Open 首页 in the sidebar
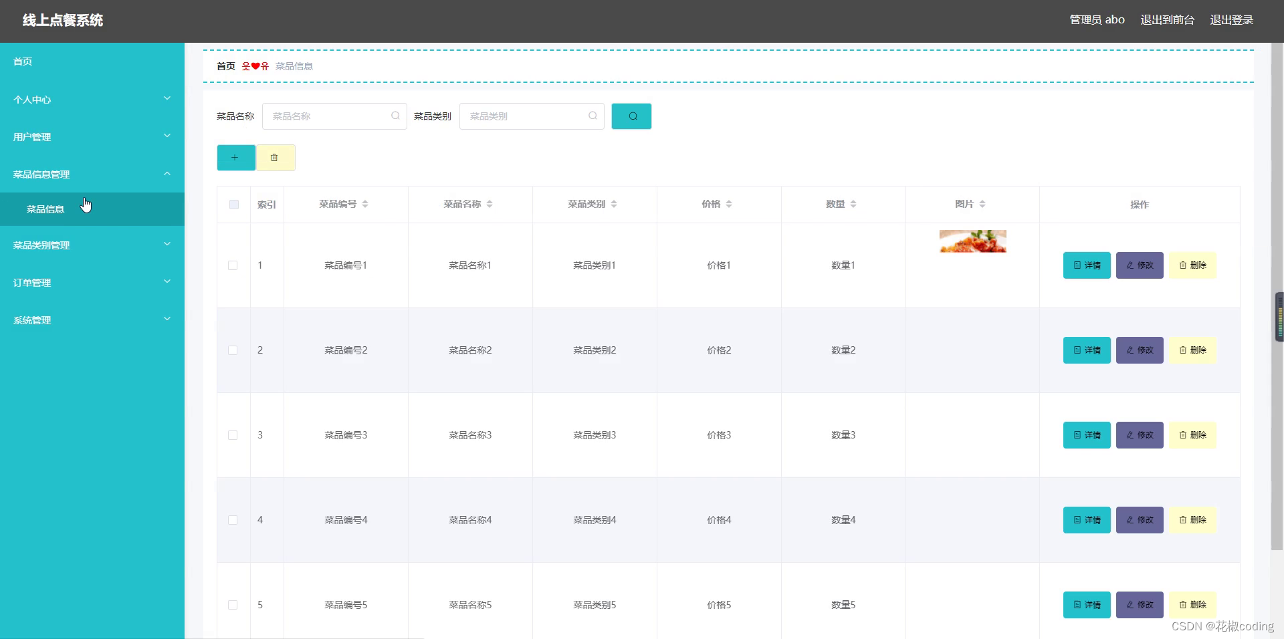Image resolution: width=1284 pixels, height=639 pixels. (92, 61)
